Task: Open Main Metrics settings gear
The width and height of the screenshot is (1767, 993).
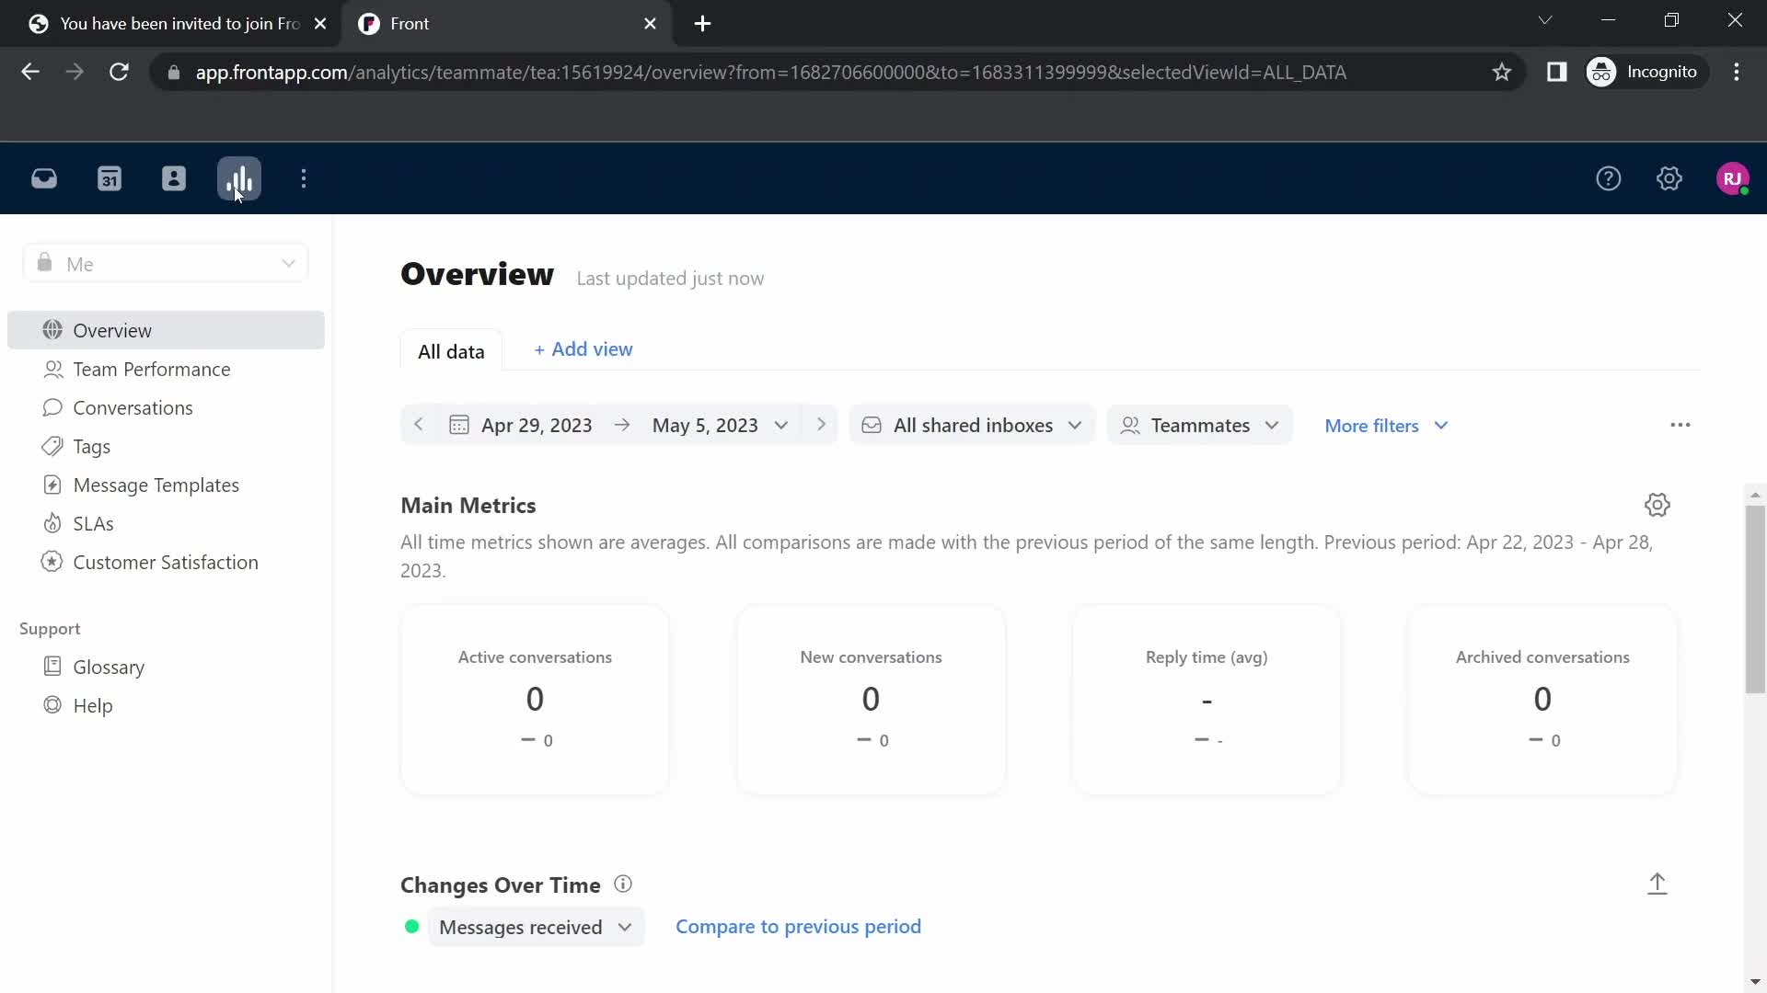Action: coord(1657,505)
